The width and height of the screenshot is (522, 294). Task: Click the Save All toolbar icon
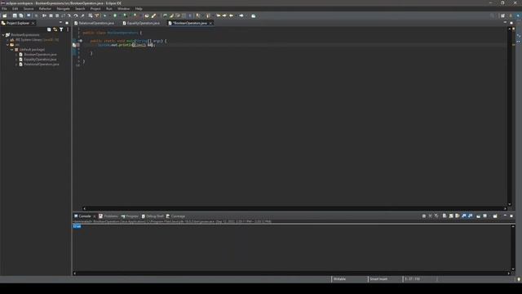pyautogui.click(x=21, y=16)
